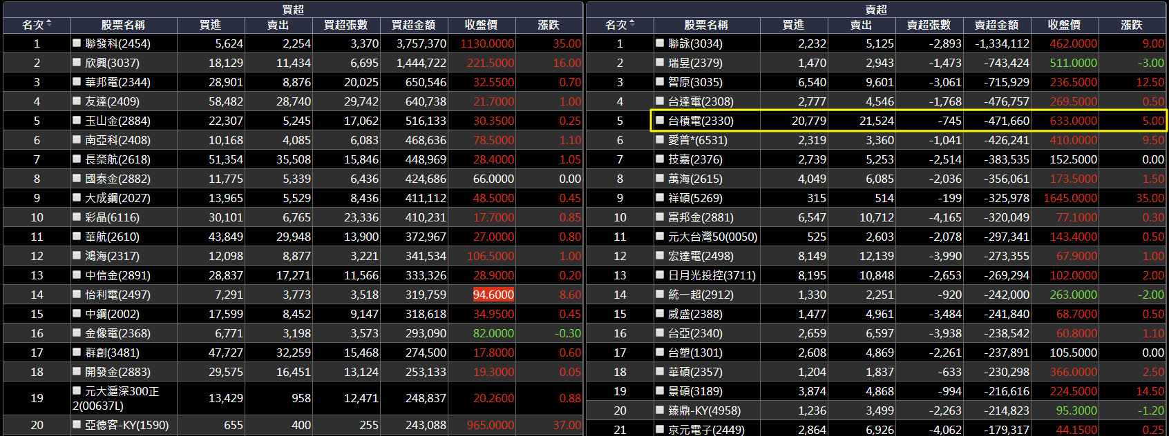This screenshot has height=436, width=1169.
Task: Sort 買超 table by 股票名稱 header
Action: [x=123, y=25]
